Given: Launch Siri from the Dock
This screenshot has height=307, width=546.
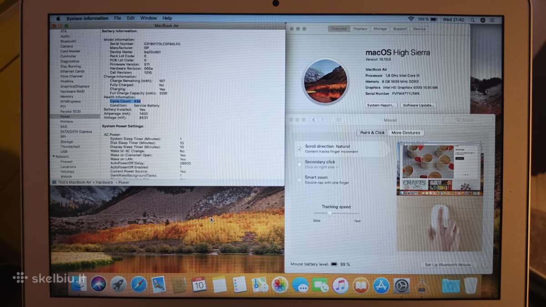Looking at the screenshot, I should tap(99, 284).
